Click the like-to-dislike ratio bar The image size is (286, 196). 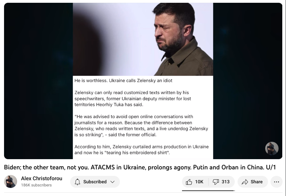tap(208, 190)
